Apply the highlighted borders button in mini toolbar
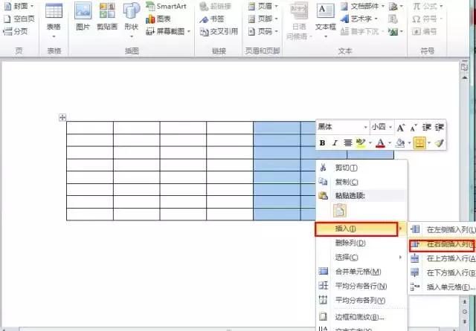The width and height of the screenshot is (476, 331). coord(419,142)
